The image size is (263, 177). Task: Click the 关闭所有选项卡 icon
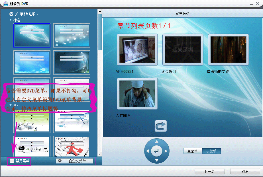point(11,14)
